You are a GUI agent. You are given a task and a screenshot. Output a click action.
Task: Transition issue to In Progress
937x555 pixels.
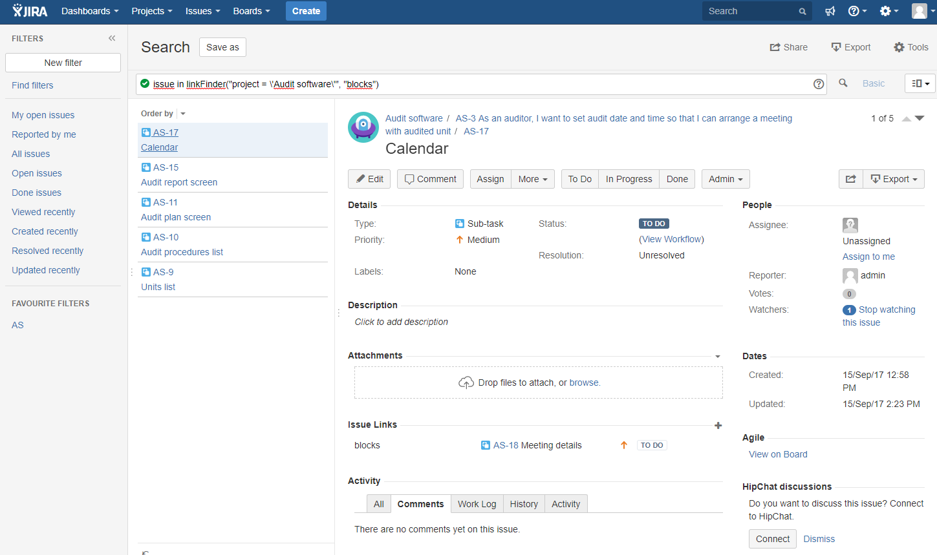(629, 179)
